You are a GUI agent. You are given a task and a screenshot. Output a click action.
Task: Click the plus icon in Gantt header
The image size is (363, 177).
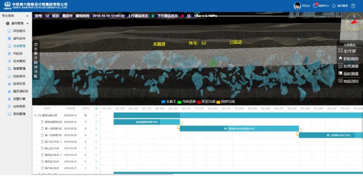tap(96, 108)
